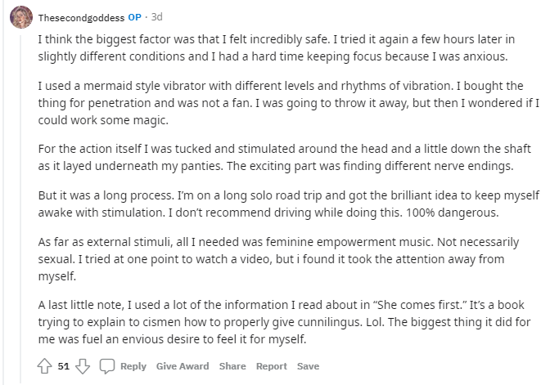Screen dimensions: 559x385
Task: Click the paragraph about the mermaid style vibrator
Action: click(289, 103)
